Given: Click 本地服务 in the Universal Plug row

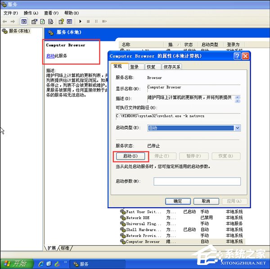Looking at the screenshot, I should [234, 223].
